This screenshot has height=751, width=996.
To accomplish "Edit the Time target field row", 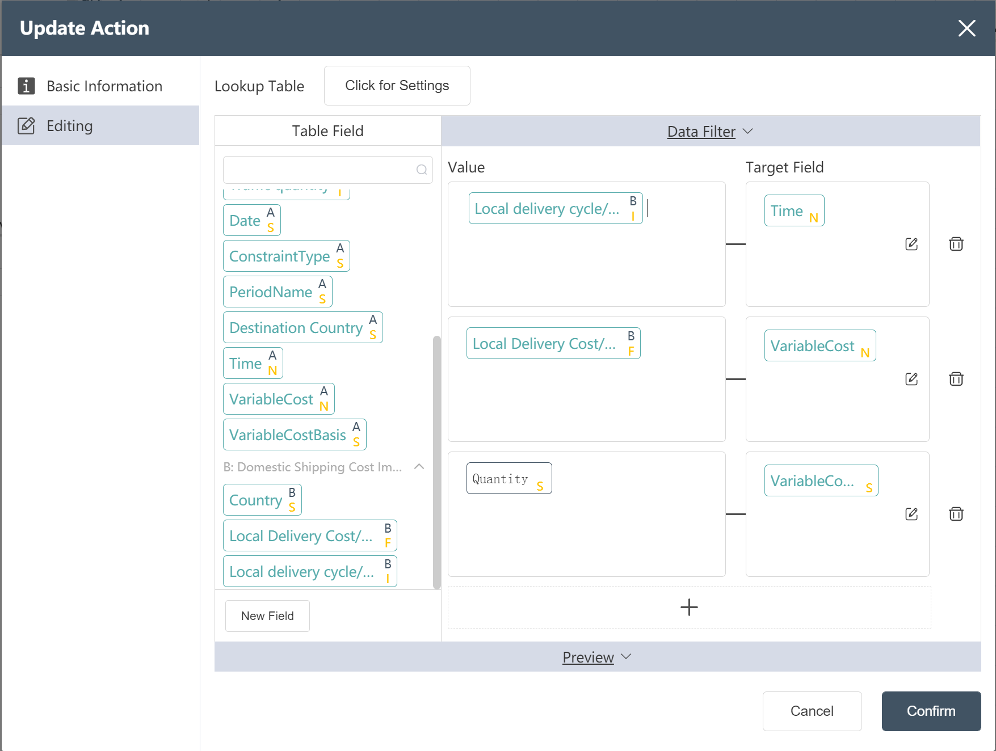I will click(x=911, y=244).
